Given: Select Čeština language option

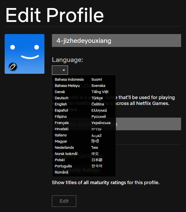Looking at the screenshot, I should (98, 104).
